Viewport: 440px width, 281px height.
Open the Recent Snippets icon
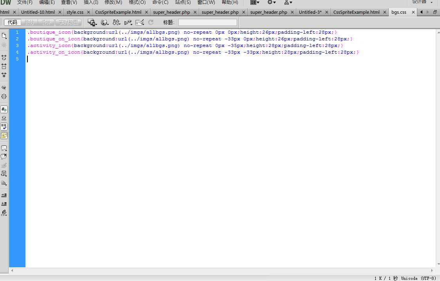(x=4, y=174)
